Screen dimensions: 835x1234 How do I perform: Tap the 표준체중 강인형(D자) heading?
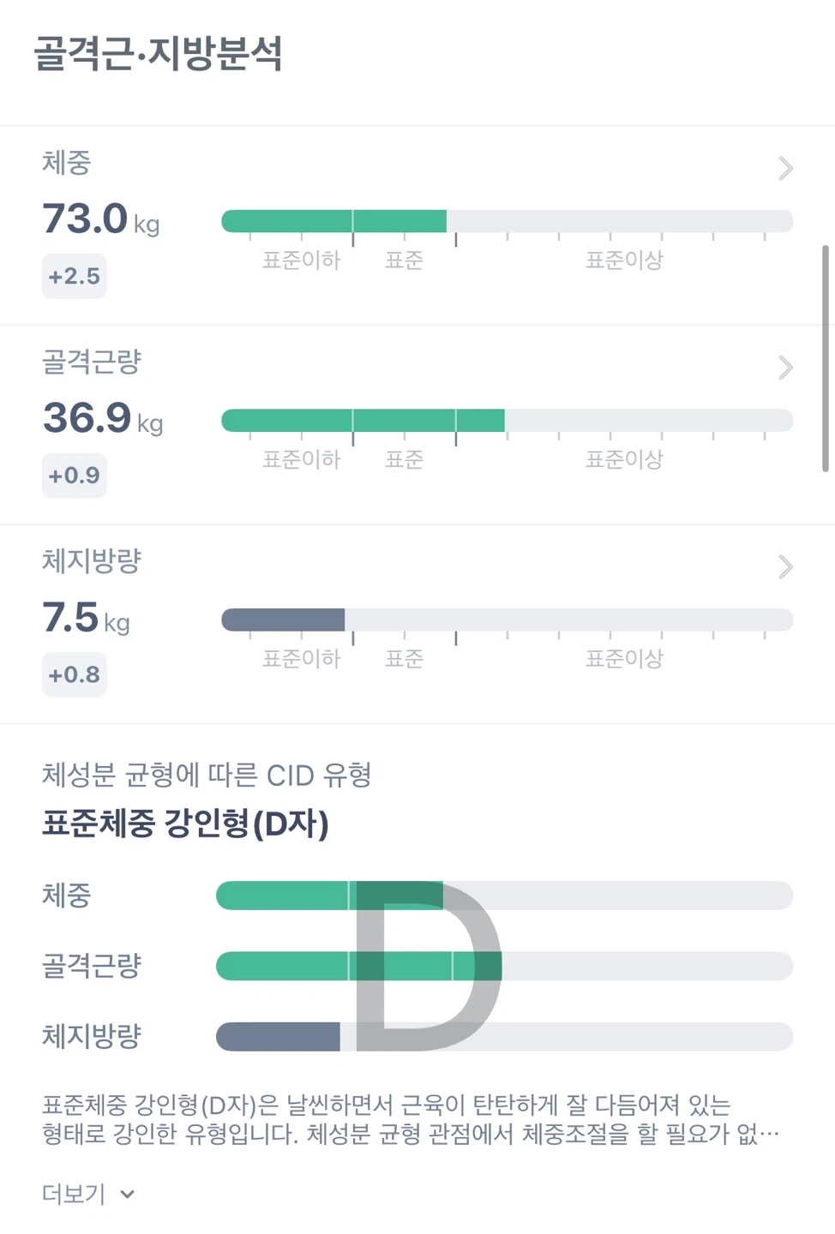pos(185,824)
